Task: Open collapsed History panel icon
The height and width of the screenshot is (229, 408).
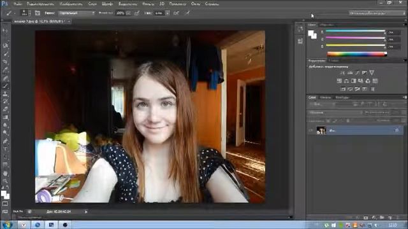Action: (x=300, y=29)
